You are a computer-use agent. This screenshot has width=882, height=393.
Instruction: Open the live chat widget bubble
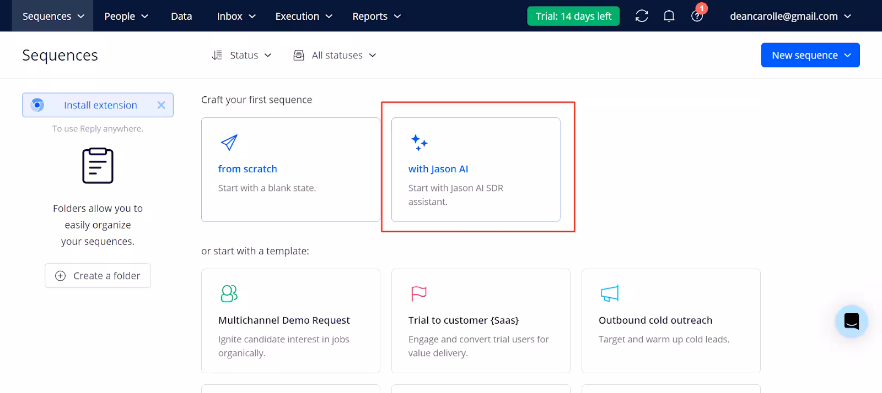pos(851,321)
